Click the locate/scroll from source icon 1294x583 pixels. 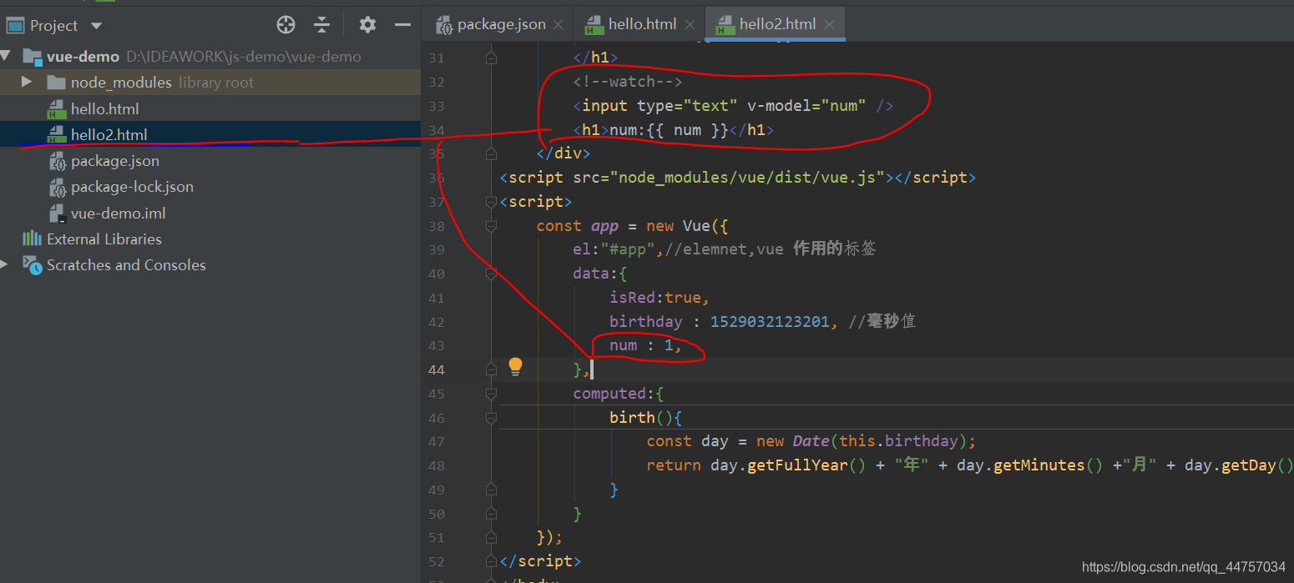(286, 25)
